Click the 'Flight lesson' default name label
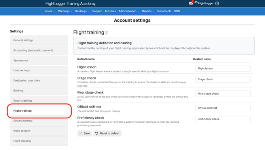Viewport: 265px width, 150px height. 87,67
